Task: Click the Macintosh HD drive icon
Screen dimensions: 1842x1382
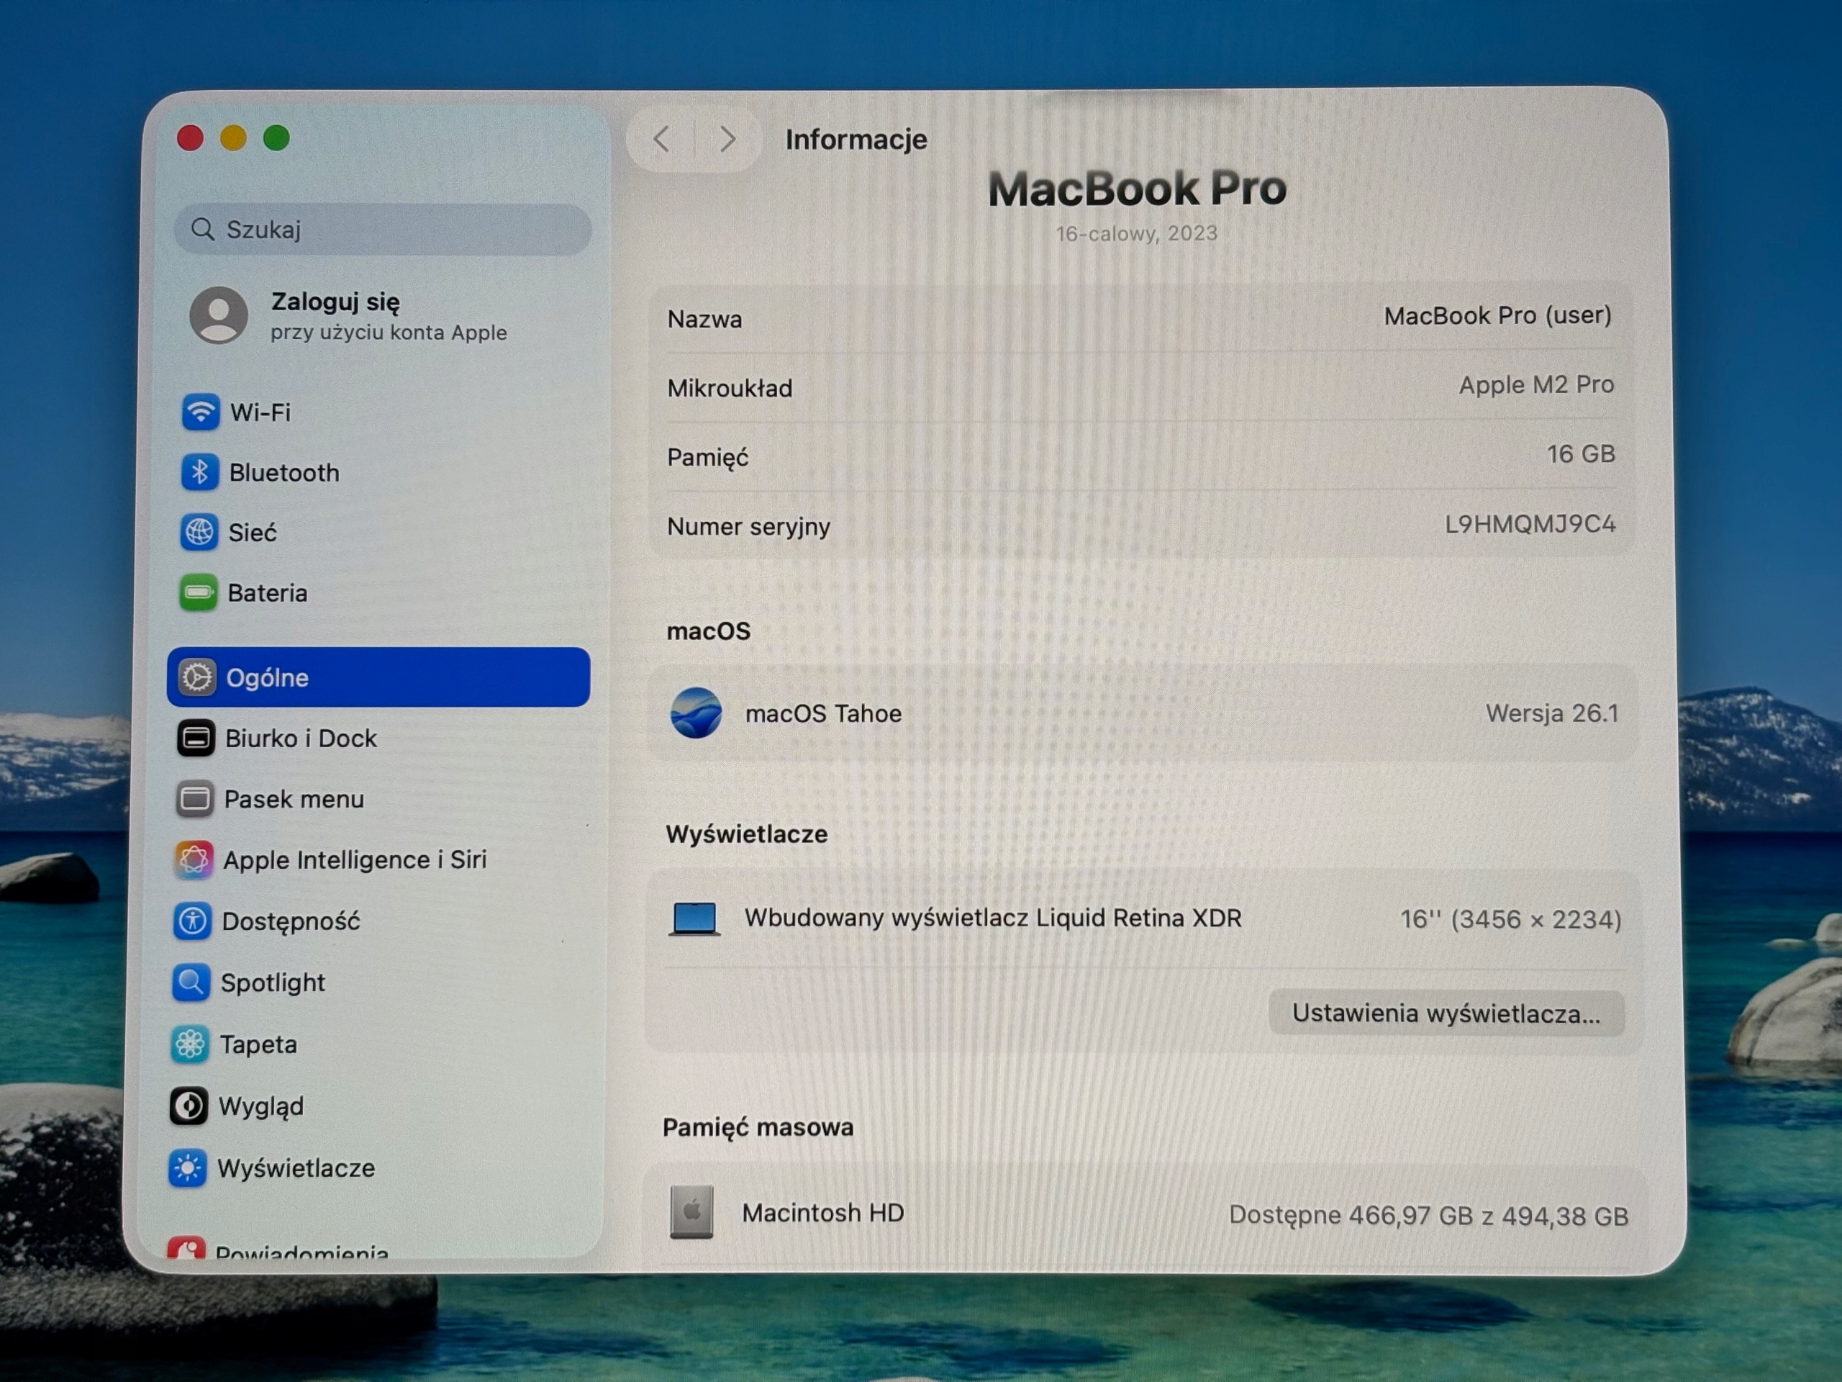Action: click(691, 1212)
